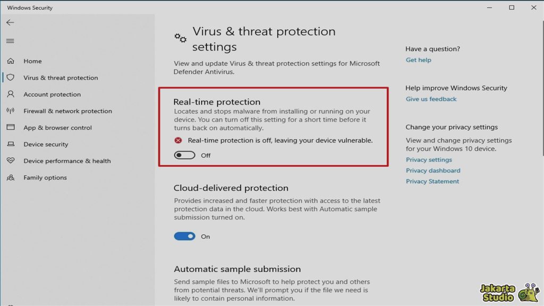
Task: Click the Give us feedback link
Action: (x=431, y=99)
